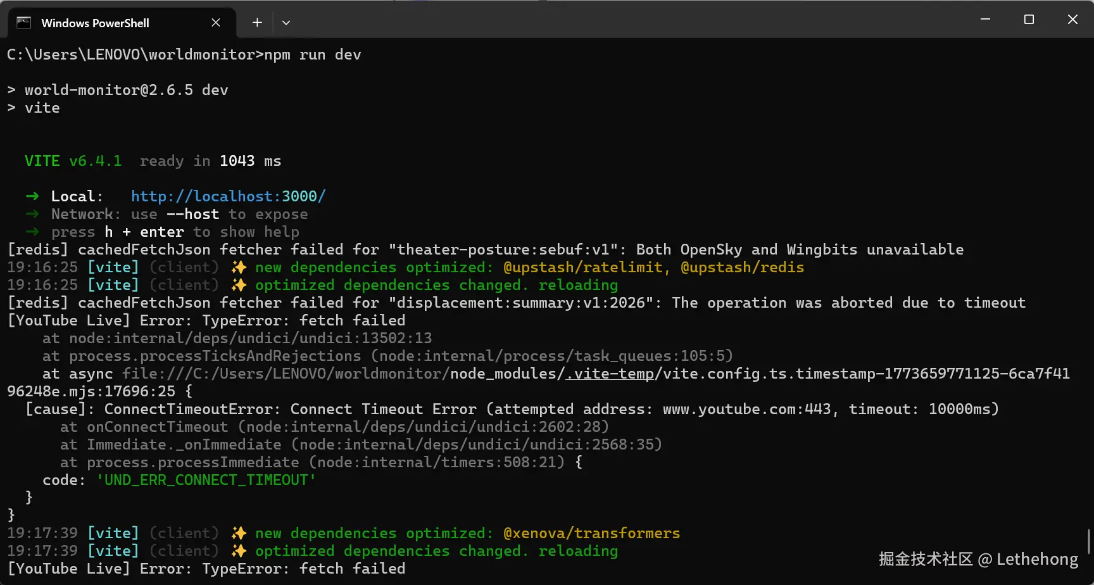1094x585 pixels.
Task: Expand the new tab profile dropdown
Action: (x=286, y=23)
